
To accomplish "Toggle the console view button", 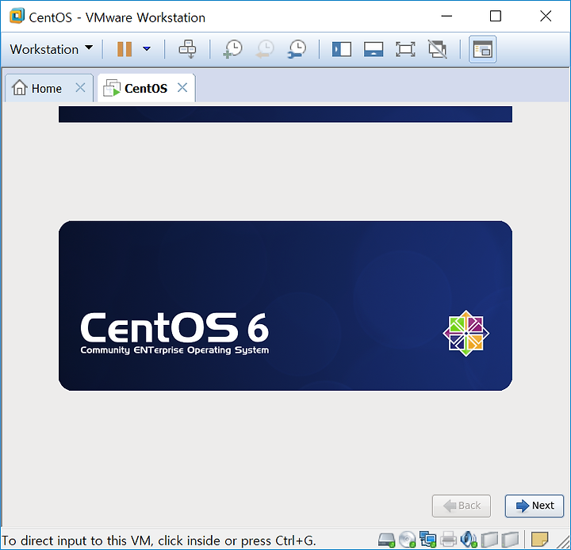I will (x=482, y=49).
